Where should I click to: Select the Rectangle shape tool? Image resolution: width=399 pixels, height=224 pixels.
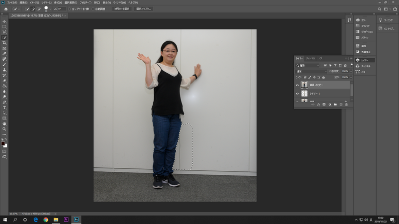click(4, 118)
